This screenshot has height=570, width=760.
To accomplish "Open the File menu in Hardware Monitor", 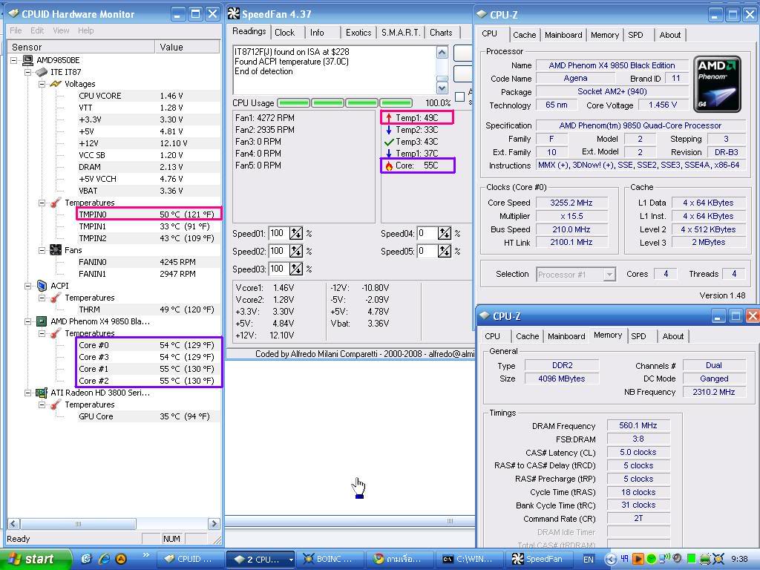I will pyautogui.click(x=16, y=30).
